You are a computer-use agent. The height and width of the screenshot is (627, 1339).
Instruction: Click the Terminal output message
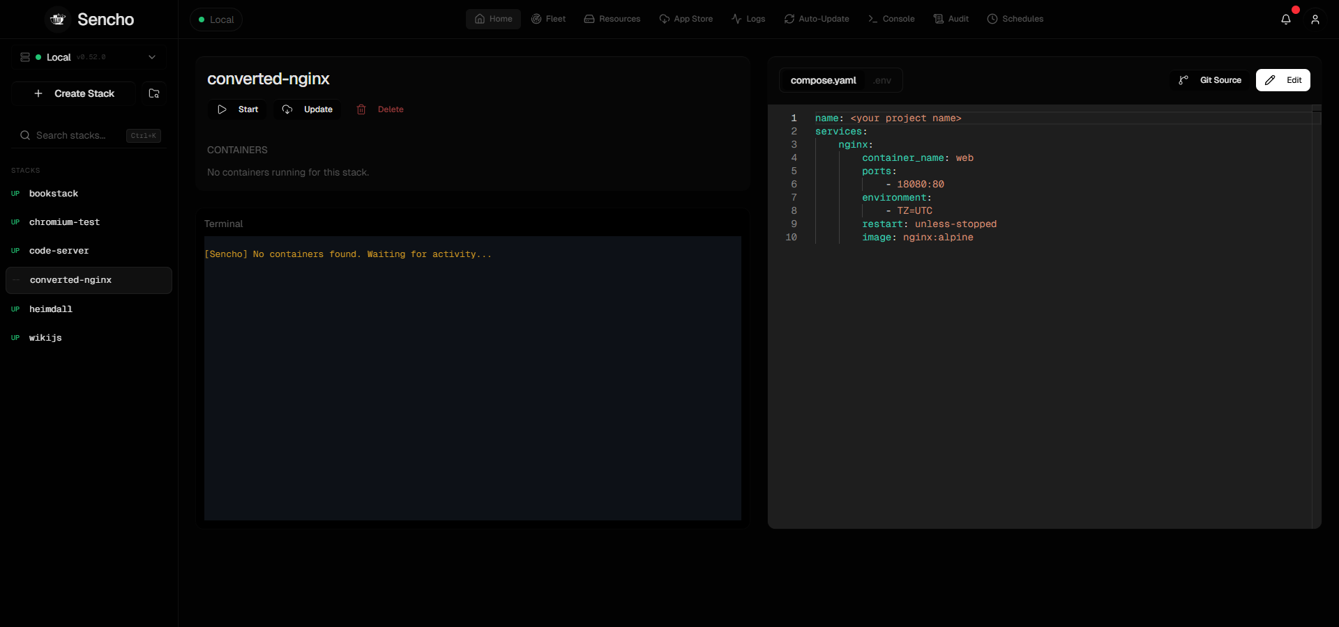coord(348,254)
